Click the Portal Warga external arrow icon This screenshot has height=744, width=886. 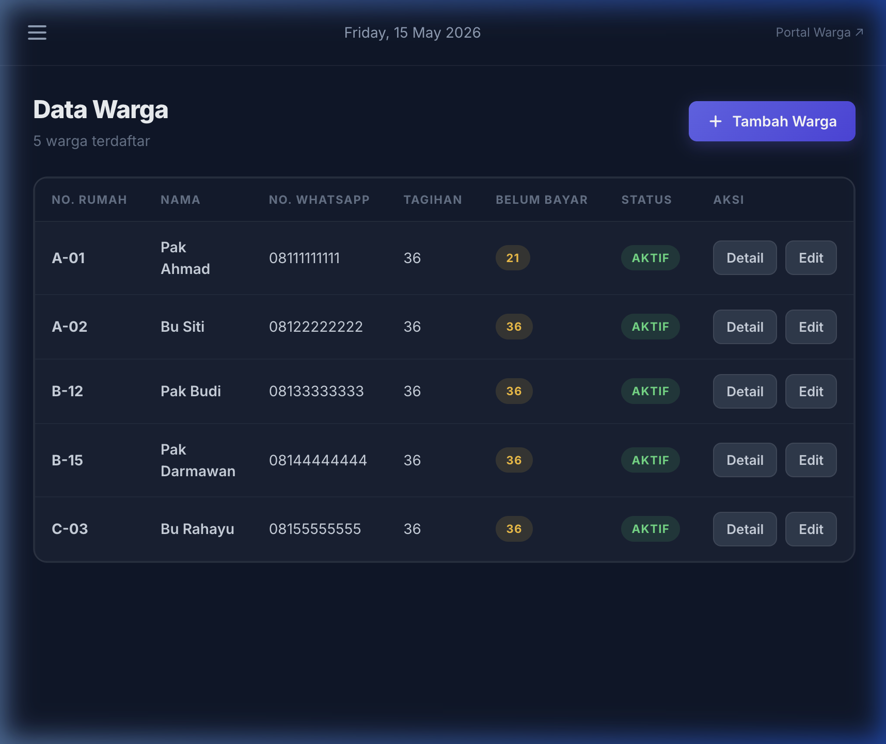(x=859, y=33)
